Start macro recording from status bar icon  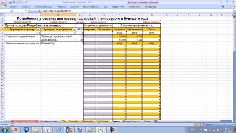pyautogui.click(x=12, y=125)
